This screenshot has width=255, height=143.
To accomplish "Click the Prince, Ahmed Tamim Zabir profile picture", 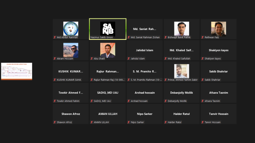I will coord(182,71).
